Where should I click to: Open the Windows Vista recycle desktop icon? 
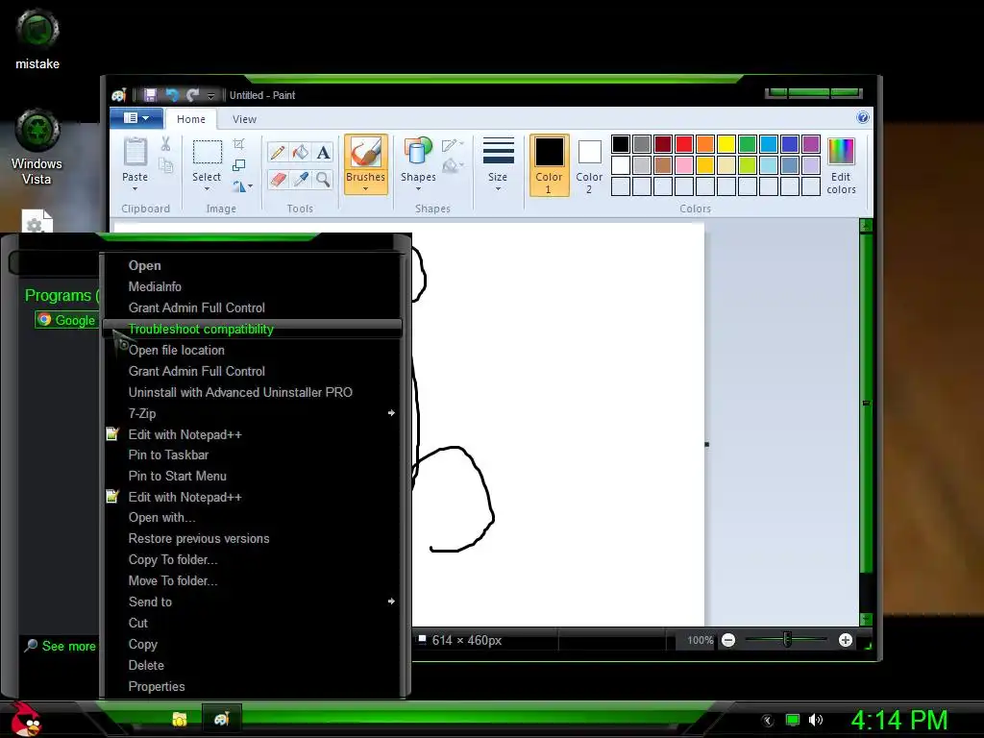pyautogui.click(x=37, y=147)
